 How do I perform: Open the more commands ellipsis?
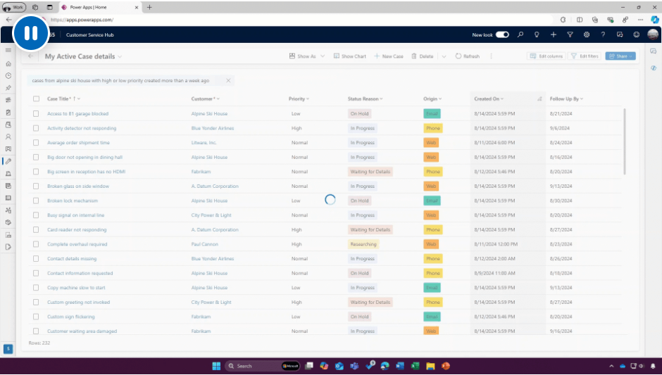491,56
